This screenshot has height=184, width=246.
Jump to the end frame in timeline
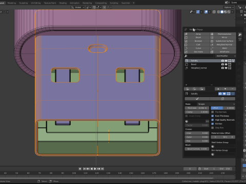pyautogui.click(x=102, y=169)
